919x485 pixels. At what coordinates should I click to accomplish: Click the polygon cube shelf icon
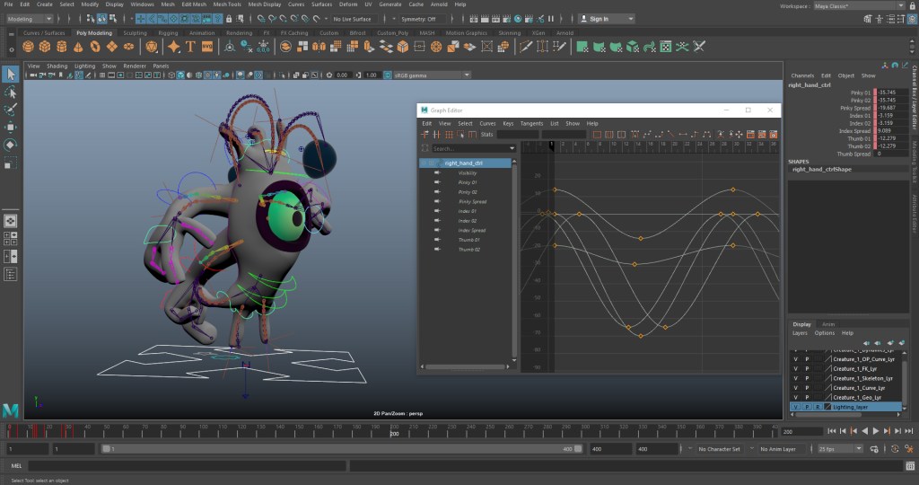click(45, 47)
